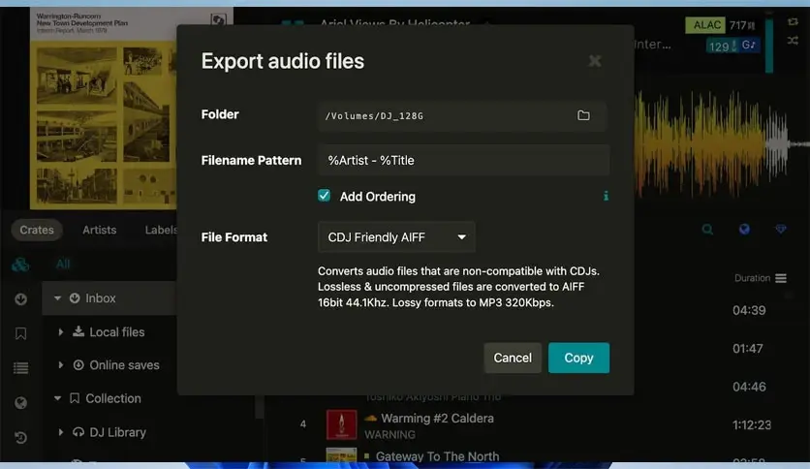810x469 pixels.
Task: Uncheck the Add Ordering checkbox
Action: (x=325, y=196)
